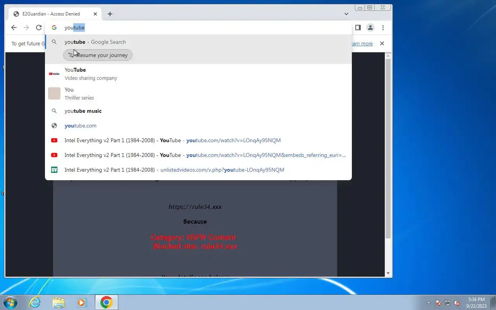Image resolution: width=496 pixels, height=310 pixels.
Task: Open the youtube.com URL suggestion
Action: pos(198,126)
